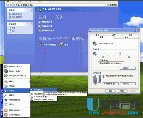
Task: Click the 网络连接 icon in the settings submenu
Action: point(32,94)
